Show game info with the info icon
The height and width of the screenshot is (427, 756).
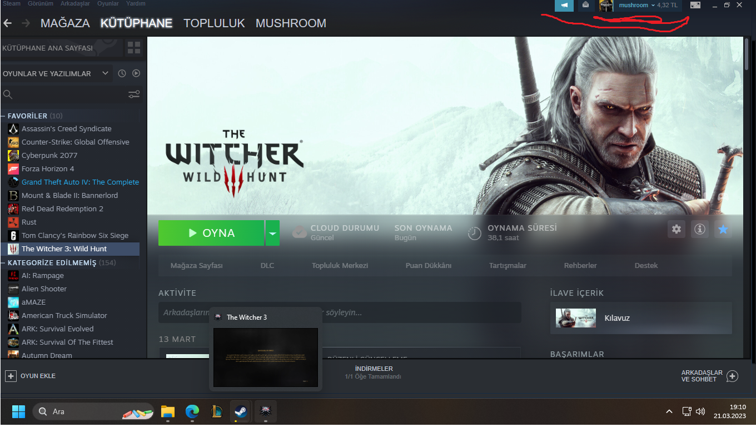700,229
